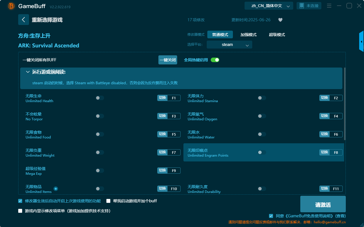Toggle the global hotkey switch

tap(215, 60)
